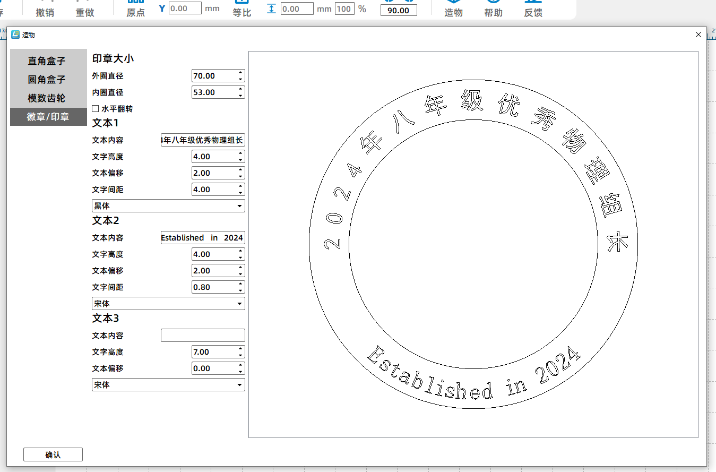This screenshot has height=472, width=716.
Task: Click the rotation angle field showing 90.00
Action: [399, 10]
